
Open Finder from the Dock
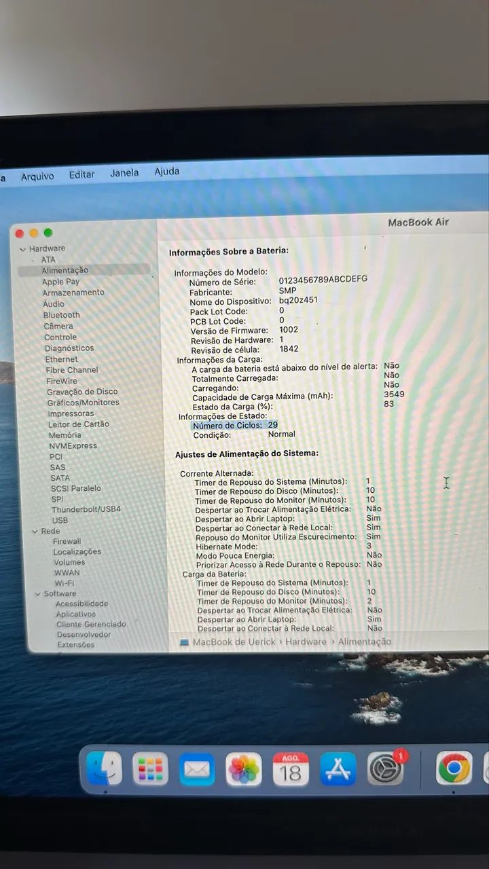[105, 769]
